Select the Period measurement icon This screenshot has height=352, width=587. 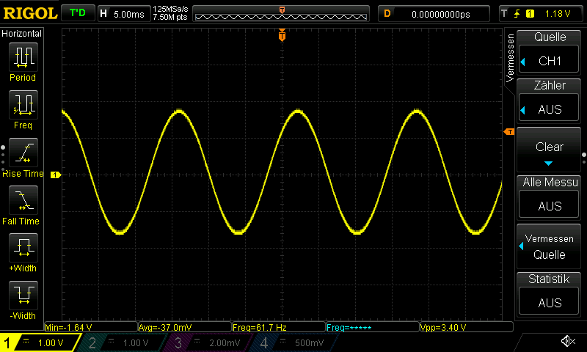23,57
